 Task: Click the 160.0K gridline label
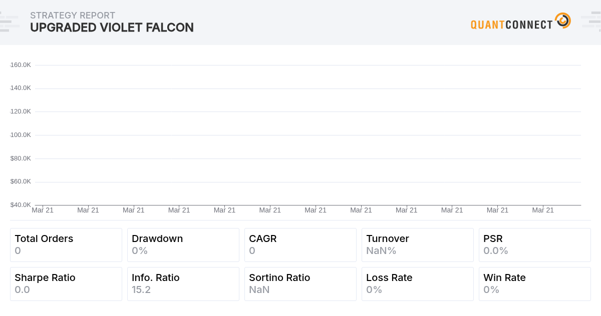[x=21, y=64]
